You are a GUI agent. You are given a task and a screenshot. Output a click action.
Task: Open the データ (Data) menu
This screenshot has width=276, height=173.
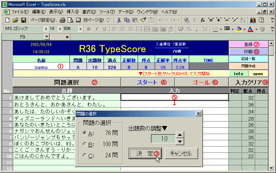pyautogui.click(x=125, y=11)
